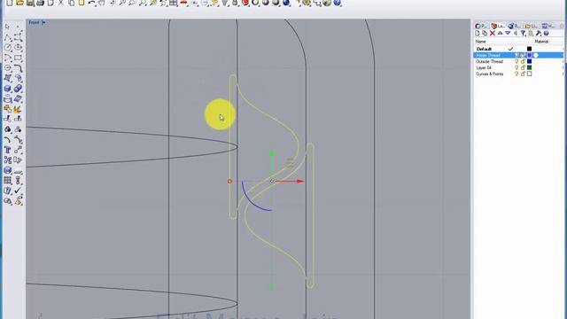Image resolution: width=567 pixels, height=319 pixels.
Task: Select the Curves & Points layer row
Action: (518, 74)
